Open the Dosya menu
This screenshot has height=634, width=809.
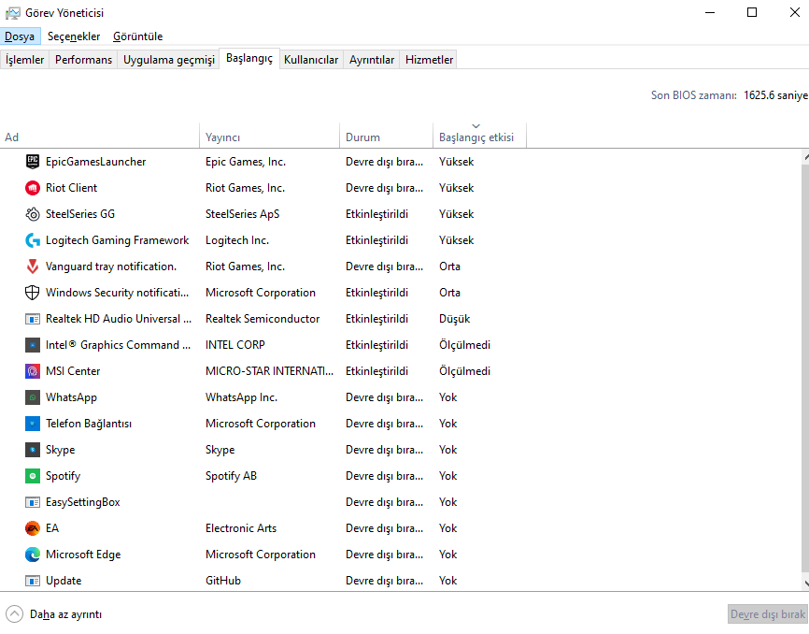coord(20,36)
